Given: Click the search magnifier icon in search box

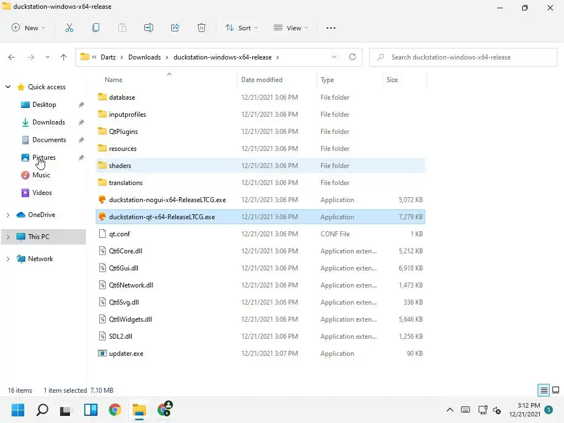Looking at the screenshot, I should [381, 57].
